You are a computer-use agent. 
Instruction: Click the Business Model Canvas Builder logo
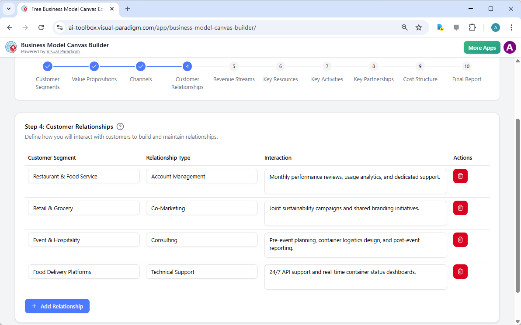(11, 47)
